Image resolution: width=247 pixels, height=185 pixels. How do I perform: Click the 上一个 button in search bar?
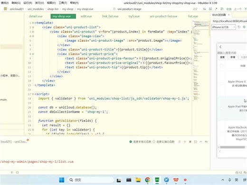click(237, 9)
